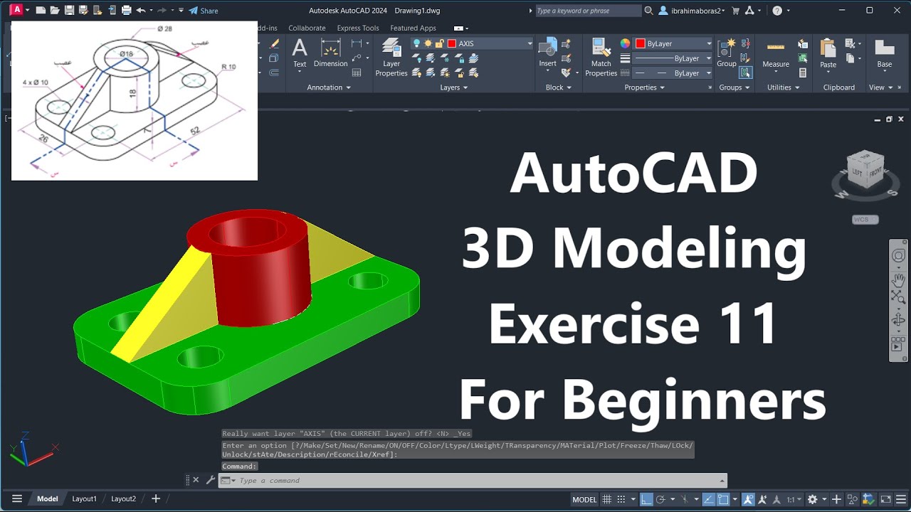The height and width of the screenshot is (512, 911).
Task: Open the status bar customization menu
Action: click(901, 499)
